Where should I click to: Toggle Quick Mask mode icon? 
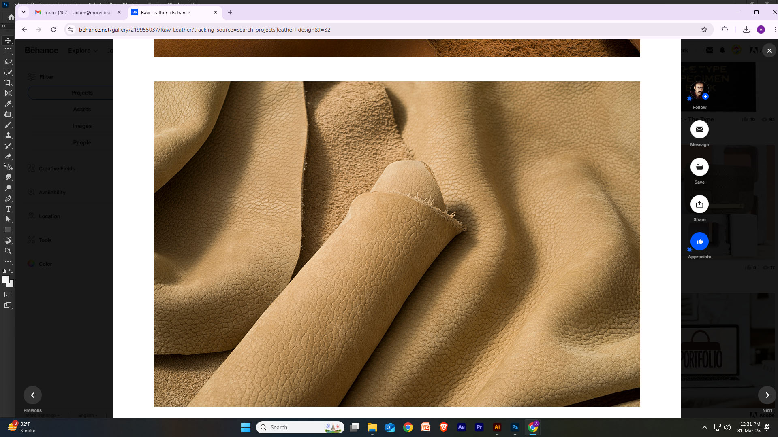[x=8, y=295]
